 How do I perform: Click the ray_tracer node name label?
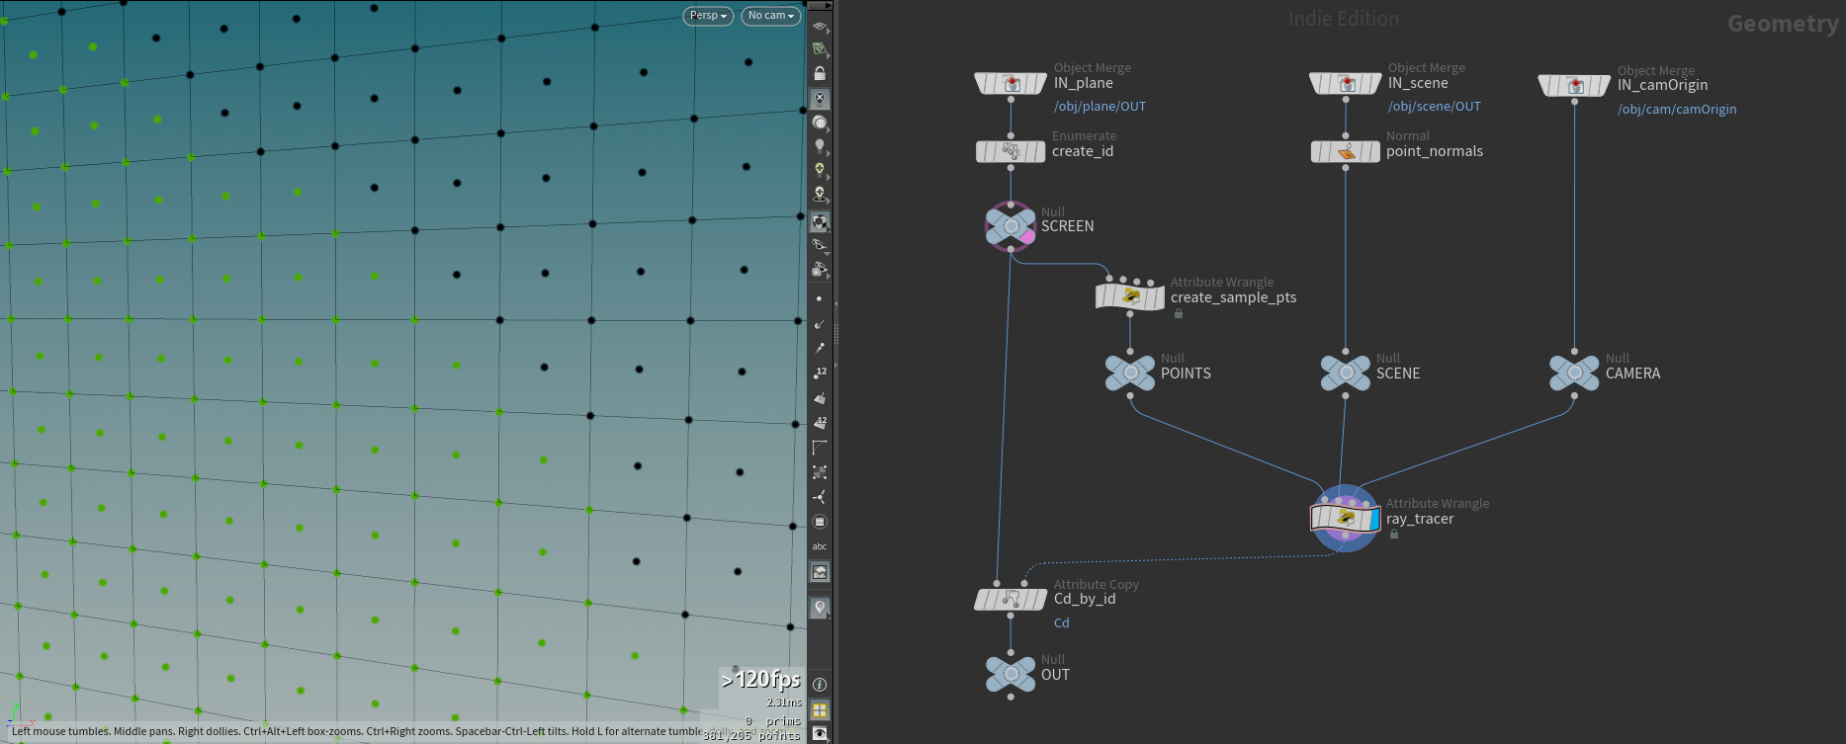coord(1420,519)
